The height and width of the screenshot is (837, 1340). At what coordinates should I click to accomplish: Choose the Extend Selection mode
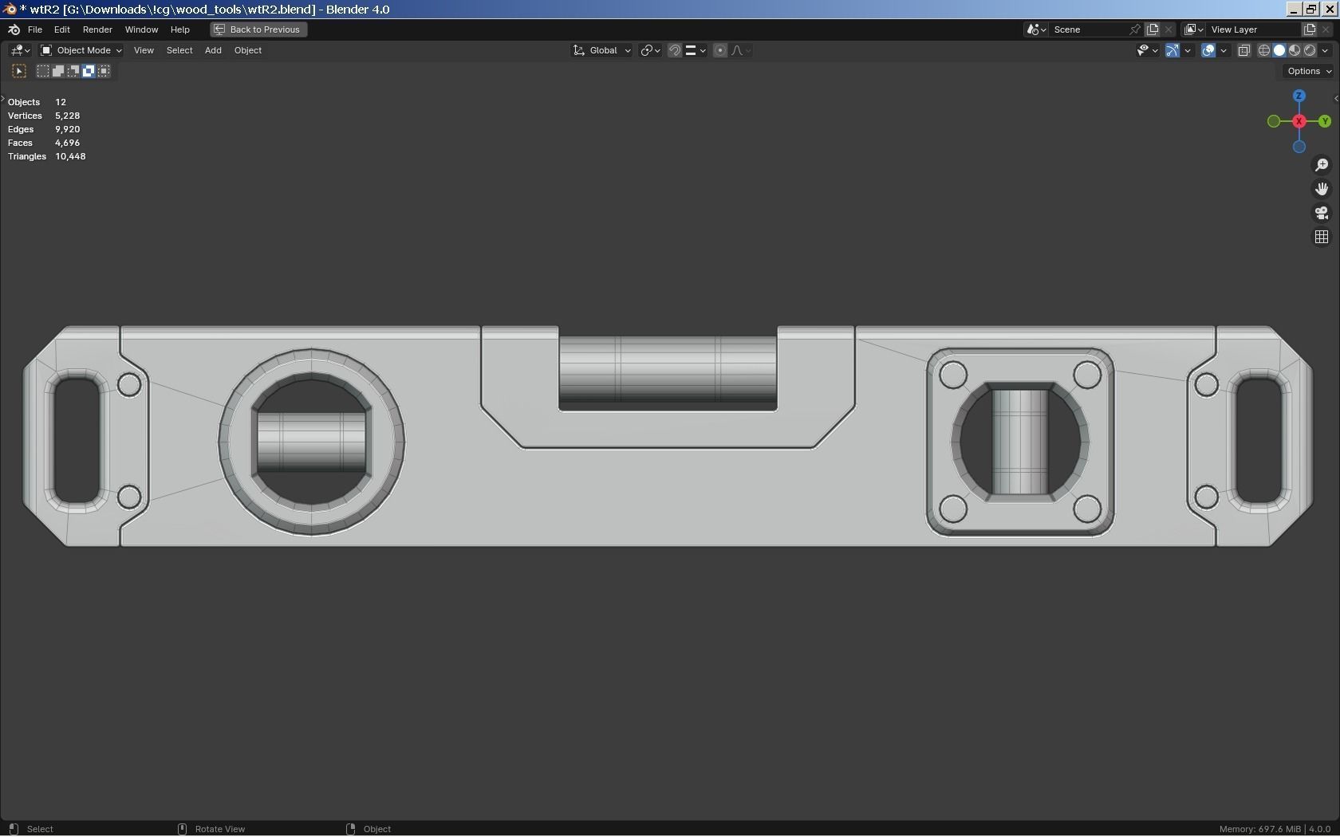coord(58,71)
